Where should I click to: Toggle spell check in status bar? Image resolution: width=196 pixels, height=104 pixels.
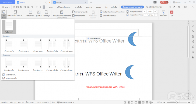(x=65, y=102)
